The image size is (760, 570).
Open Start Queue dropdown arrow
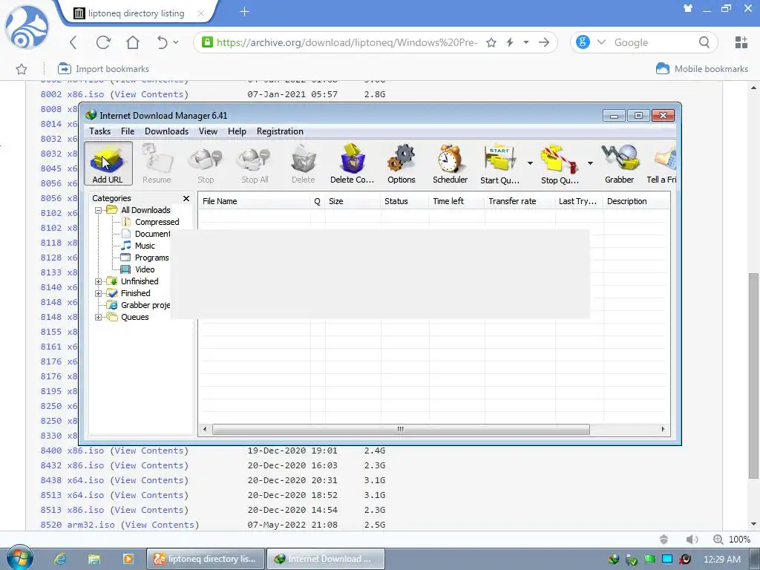pyautogui.click(x=530, y=163)
